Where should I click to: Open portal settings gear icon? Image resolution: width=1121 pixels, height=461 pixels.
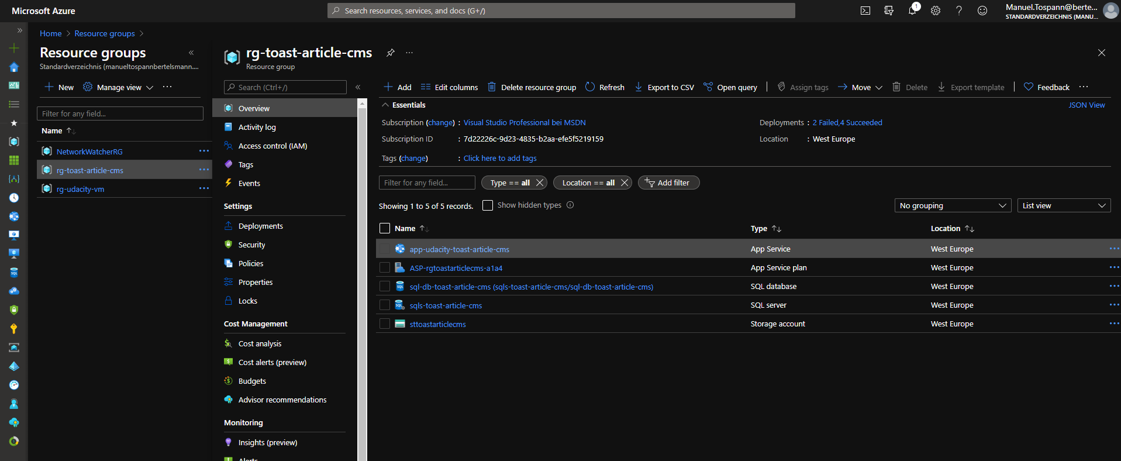(x=936, y=11)
